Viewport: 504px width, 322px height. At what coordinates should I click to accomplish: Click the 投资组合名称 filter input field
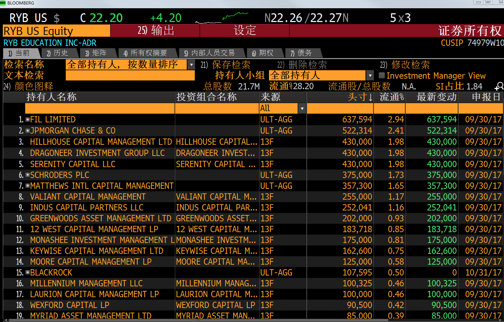(217, 108)
